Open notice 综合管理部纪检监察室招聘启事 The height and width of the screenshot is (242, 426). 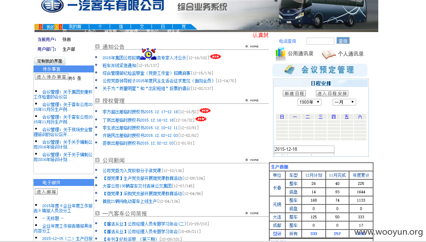pos(146,73)
